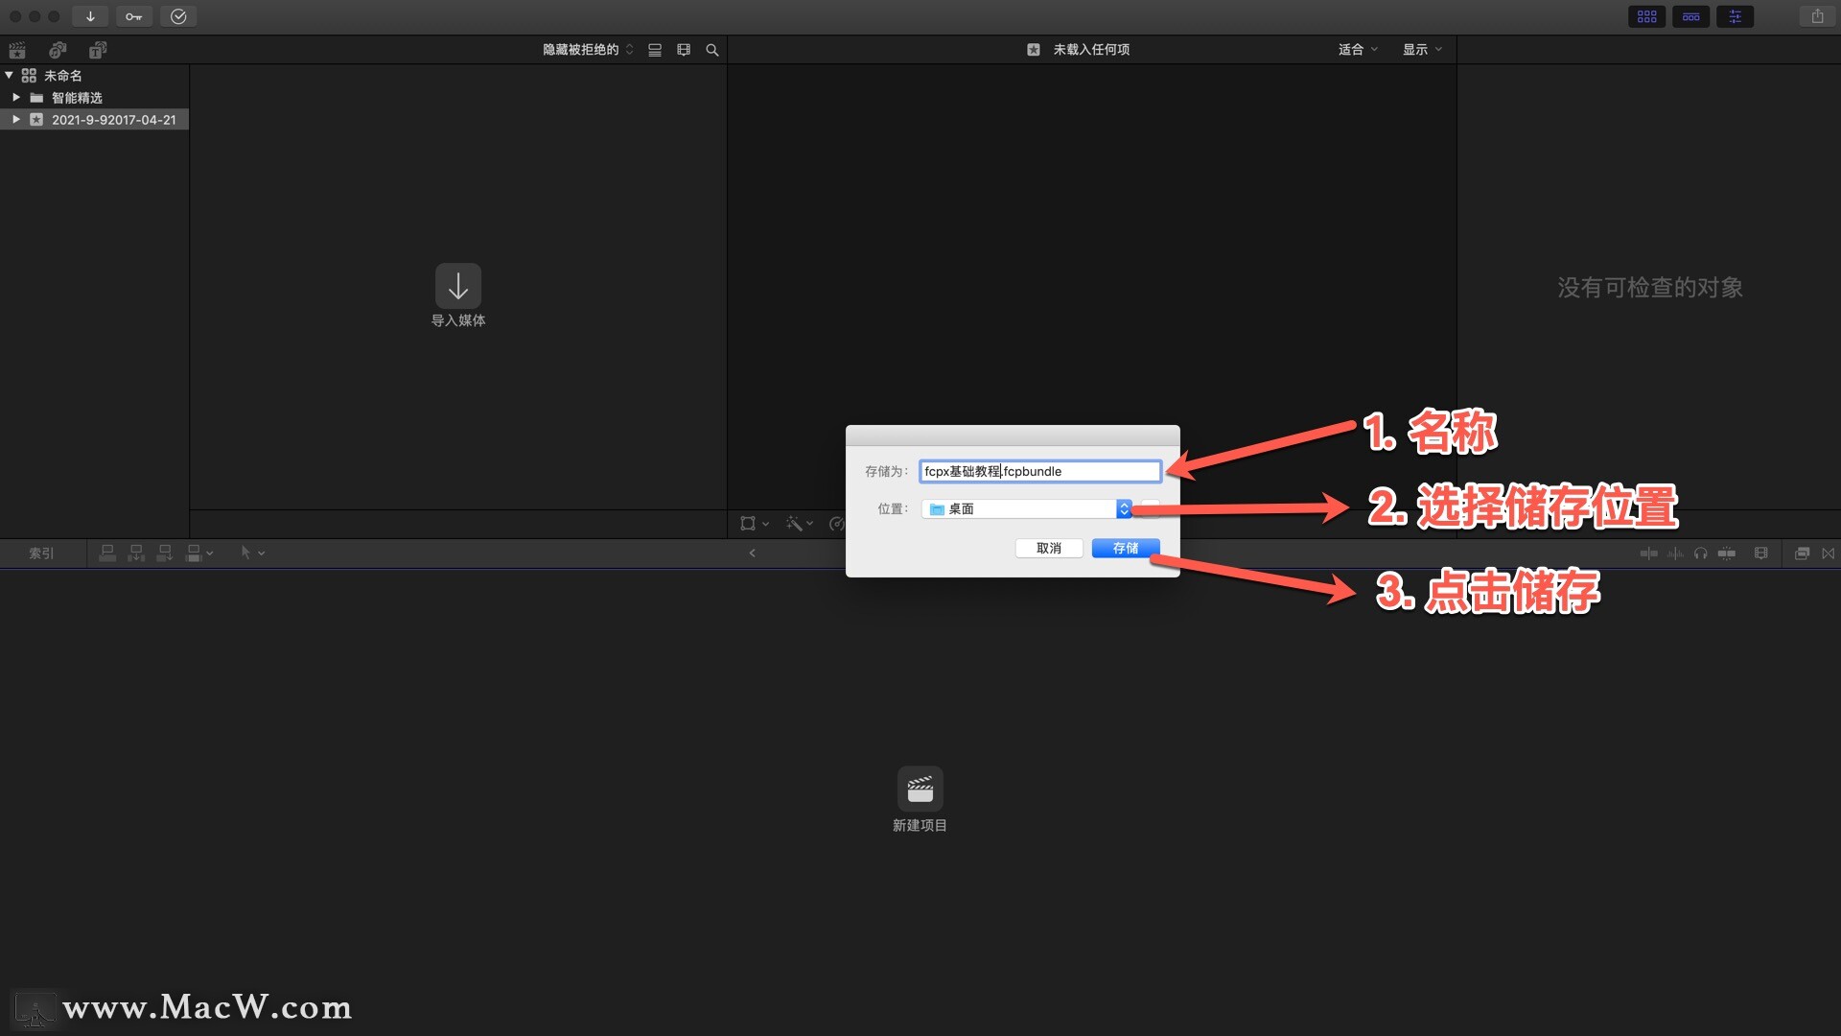
Task: Click the Import Media arrow toolbar button
Action: click(x=90, y=16)
